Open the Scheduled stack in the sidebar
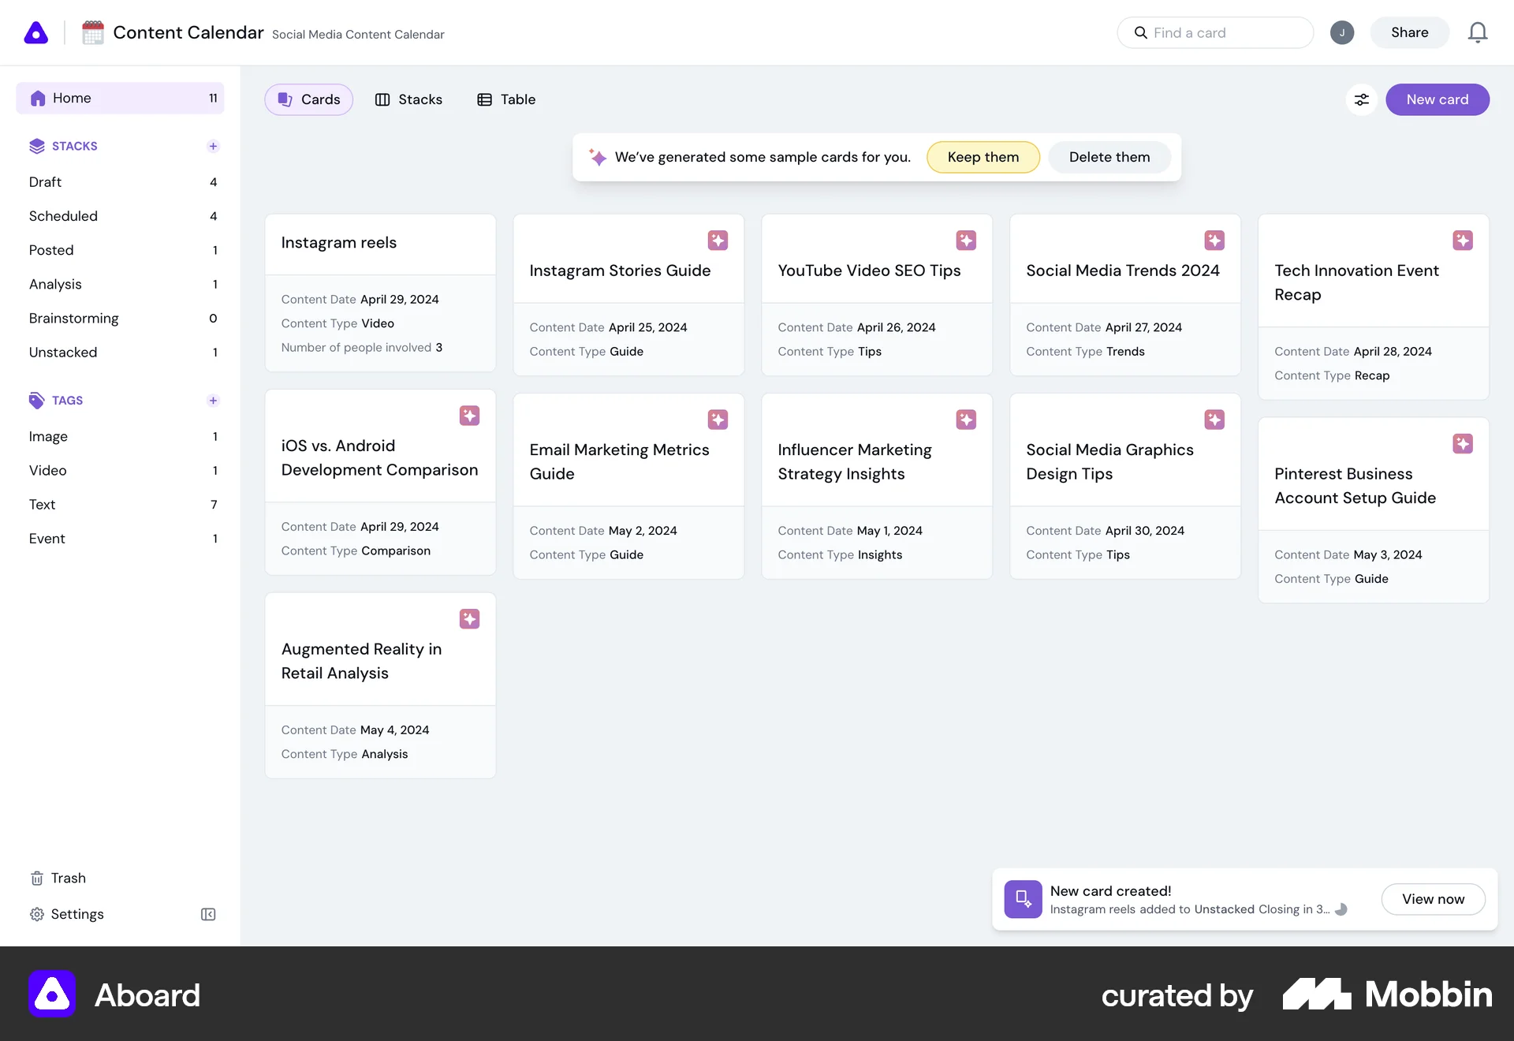This screenshot has width=1514, height=1041. (x=63, y=216)
